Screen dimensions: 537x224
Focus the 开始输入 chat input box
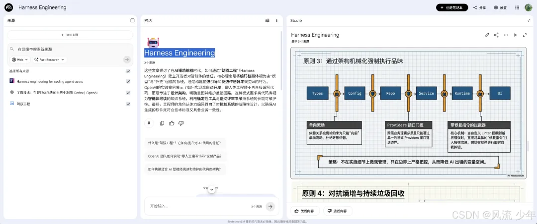198,206
